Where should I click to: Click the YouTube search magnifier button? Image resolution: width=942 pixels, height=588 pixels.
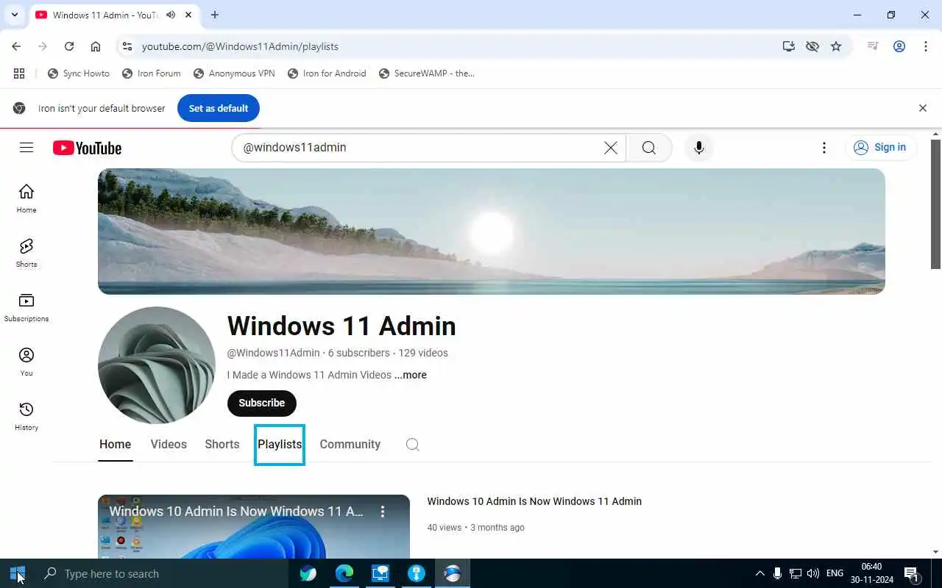pos(648,148)
